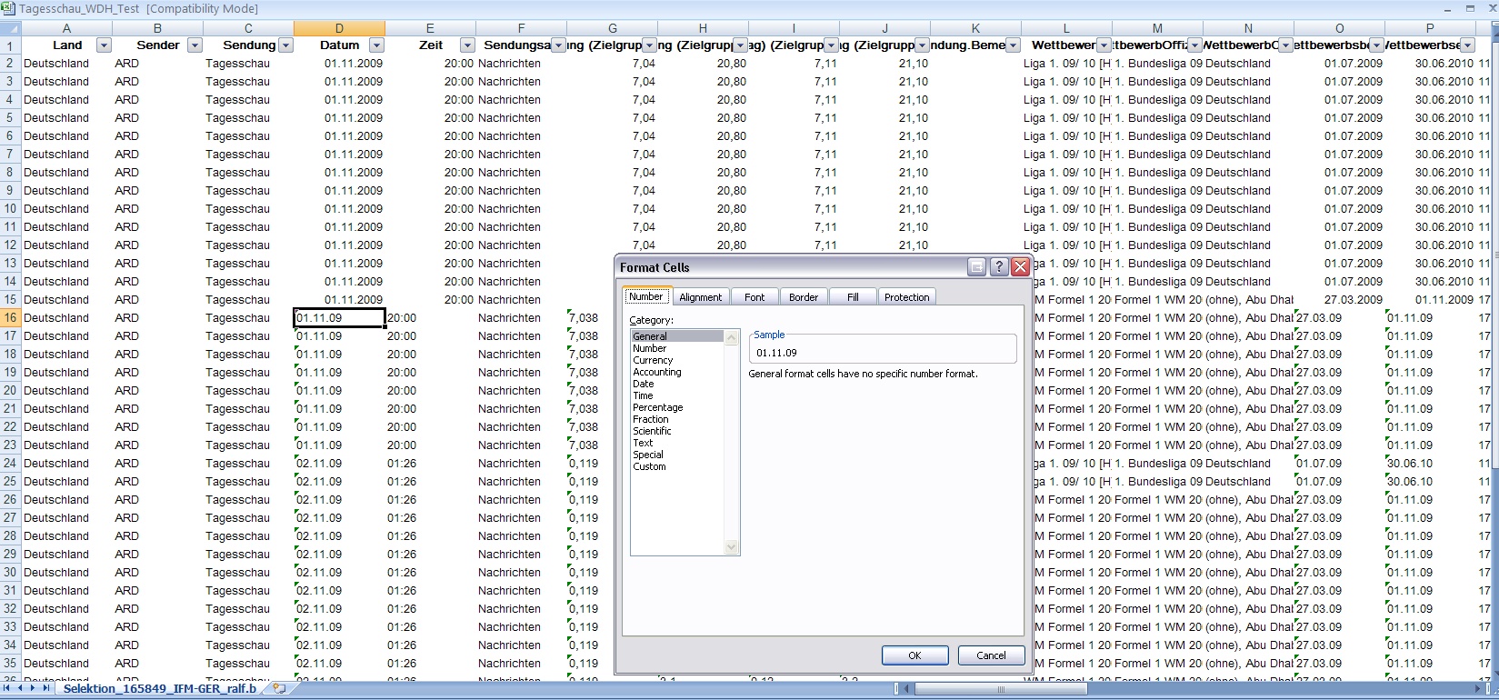Click the Excel icon in the title bar
The width and height of the screenshot is (1499, 700).
[8, 9]
